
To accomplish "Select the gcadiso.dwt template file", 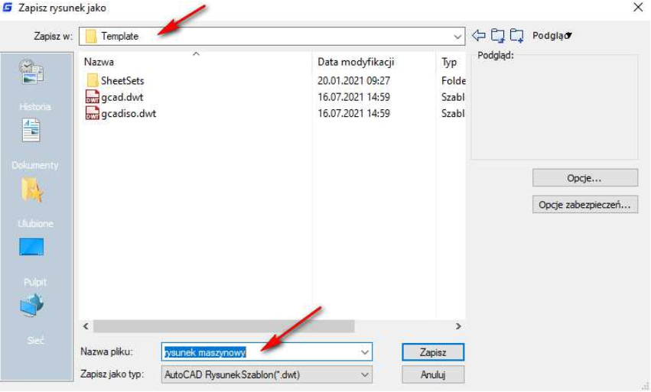I will tap(128, 113).
